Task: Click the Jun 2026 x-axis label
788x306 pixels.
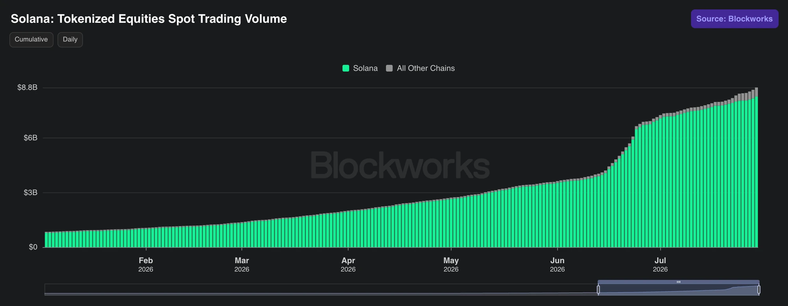Action: click(558, 265)
